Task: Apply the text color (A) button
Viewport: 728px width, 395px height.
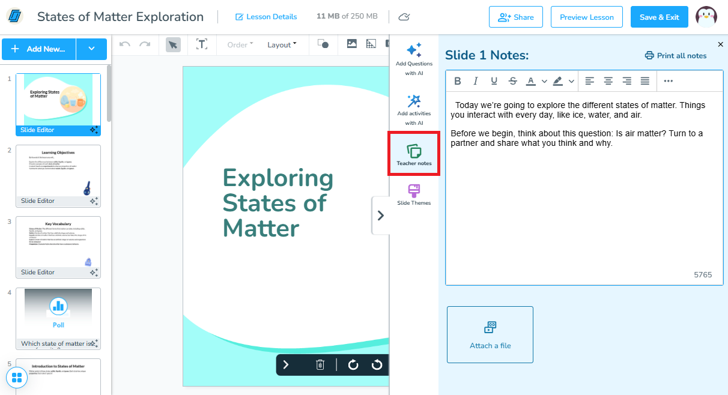Action: tap(531, 81)
